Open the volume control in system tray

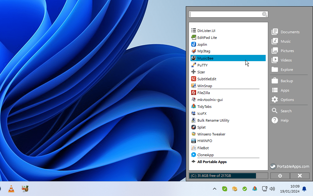pos(272,188)
